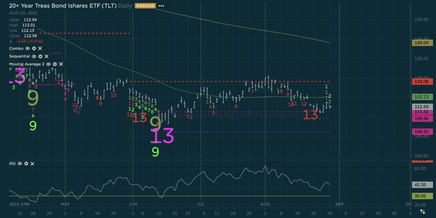Remove the RSI indicator with X

(32, 164)
